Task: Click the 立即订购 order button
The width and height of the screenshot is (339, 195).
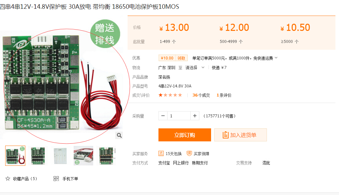Action: pyautogui.click(x=185, y=135)
